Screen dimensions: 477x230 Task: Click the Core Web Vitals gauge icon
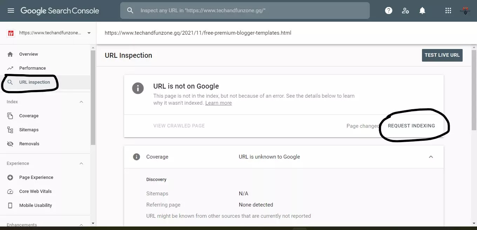click(10, 191)
